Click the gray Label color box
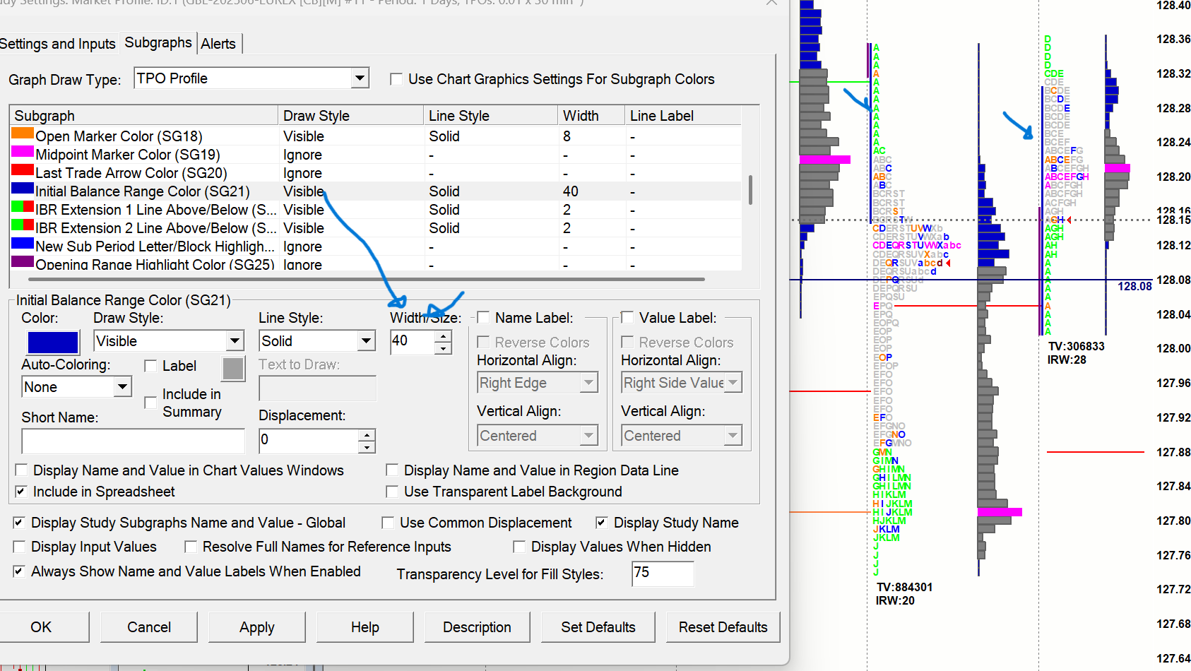Viewport: 1191px width, 671px height. click(x=233, y=369)
